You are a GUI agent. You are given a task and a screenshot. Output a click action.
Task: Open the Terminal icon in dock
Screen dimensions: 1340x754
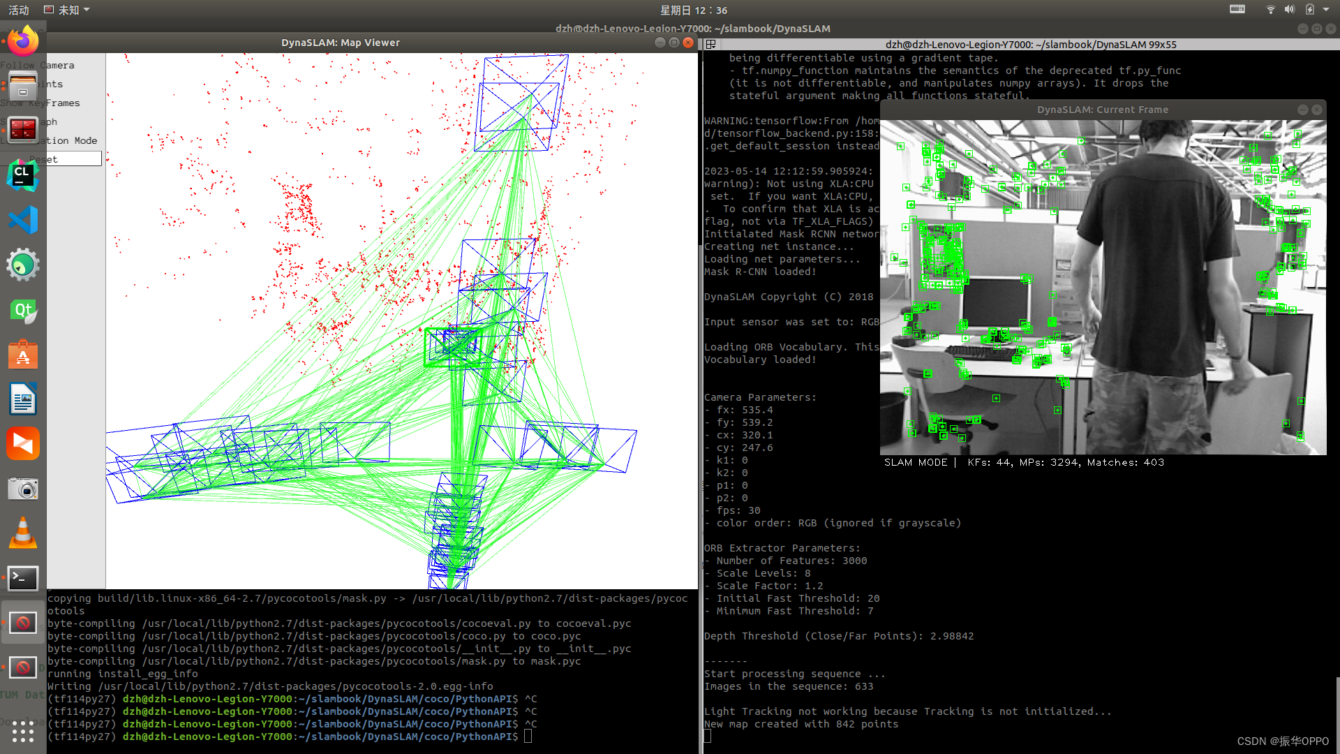point(23,578)
